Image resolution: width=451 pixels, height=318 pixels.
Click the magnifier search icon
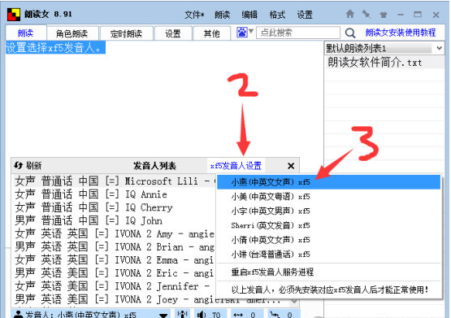350,33
